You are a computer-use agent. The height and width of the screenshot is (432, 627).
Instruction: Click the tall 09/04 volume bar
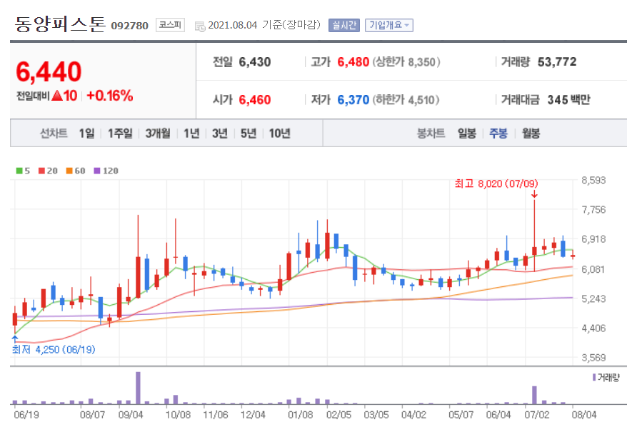point(138,388)
